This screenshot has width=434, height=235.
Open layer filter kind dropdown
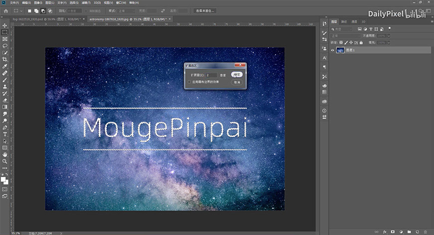click(342, 29)
